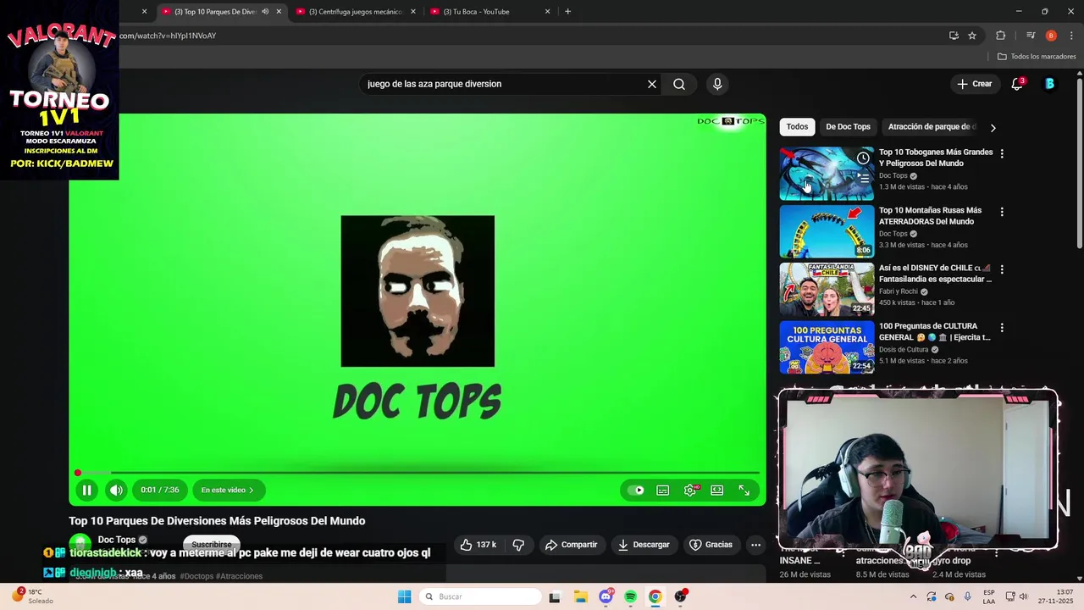Viewport: 1084px width, 610px height.
Task: Like the video with thumbs-up 137 k
Action: pyautogui.click(x=478, y=545)
